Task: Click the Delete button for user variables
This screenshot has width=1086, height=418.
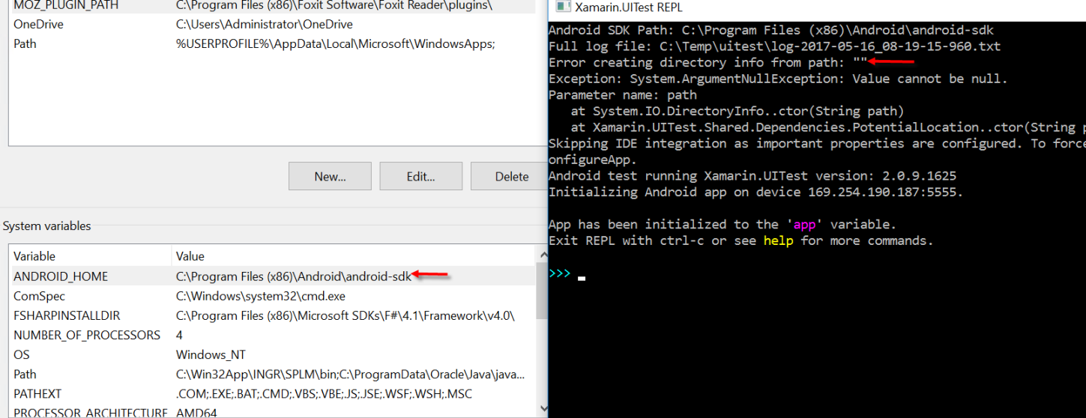Action: 511,177
